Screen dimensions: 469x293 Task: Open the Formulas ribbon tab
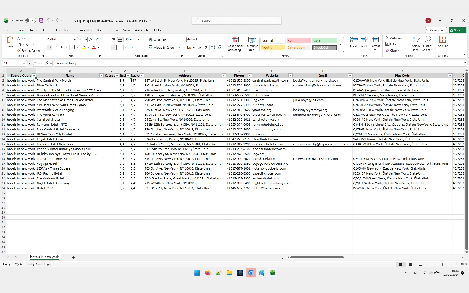[85, 30]
